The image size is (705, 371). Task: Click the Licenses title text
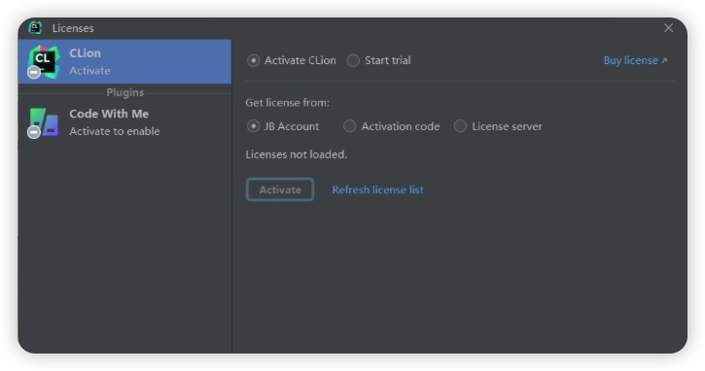pos(73,28)
